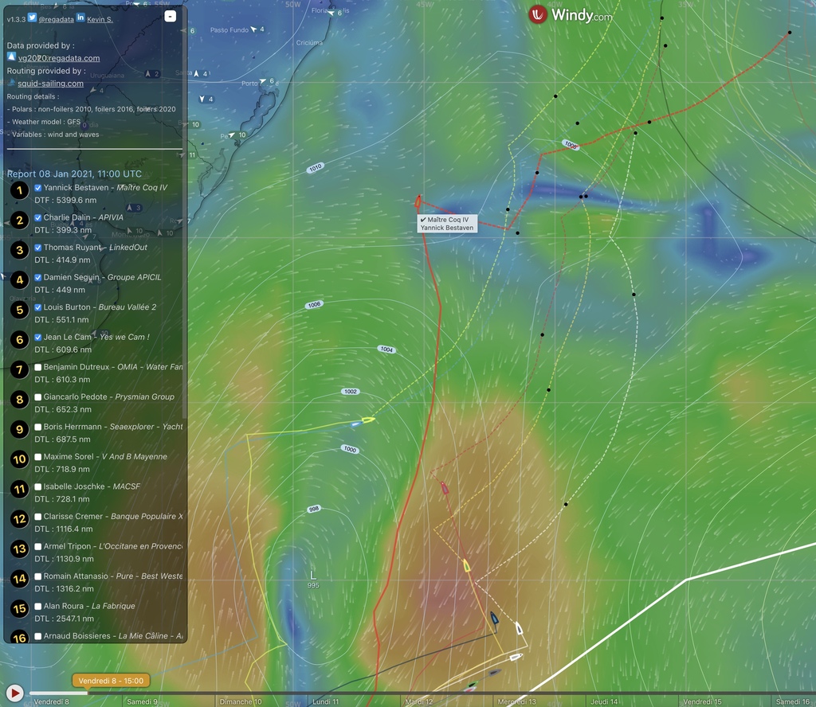The height and width of the screenshot is (707, 816).
Task: Click the 1010 isobar label
Action: click(316, 168)
